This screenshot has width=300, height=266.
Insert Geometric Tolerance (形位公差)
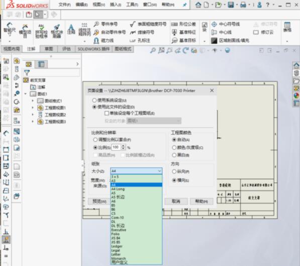[183, 24]
